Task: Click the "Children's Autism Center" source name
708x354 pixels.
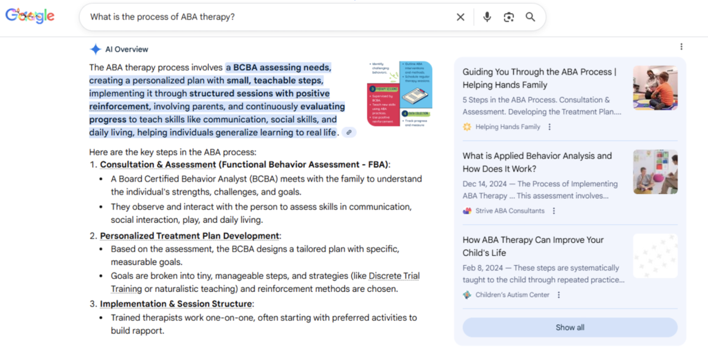Action: pos(512,295)
